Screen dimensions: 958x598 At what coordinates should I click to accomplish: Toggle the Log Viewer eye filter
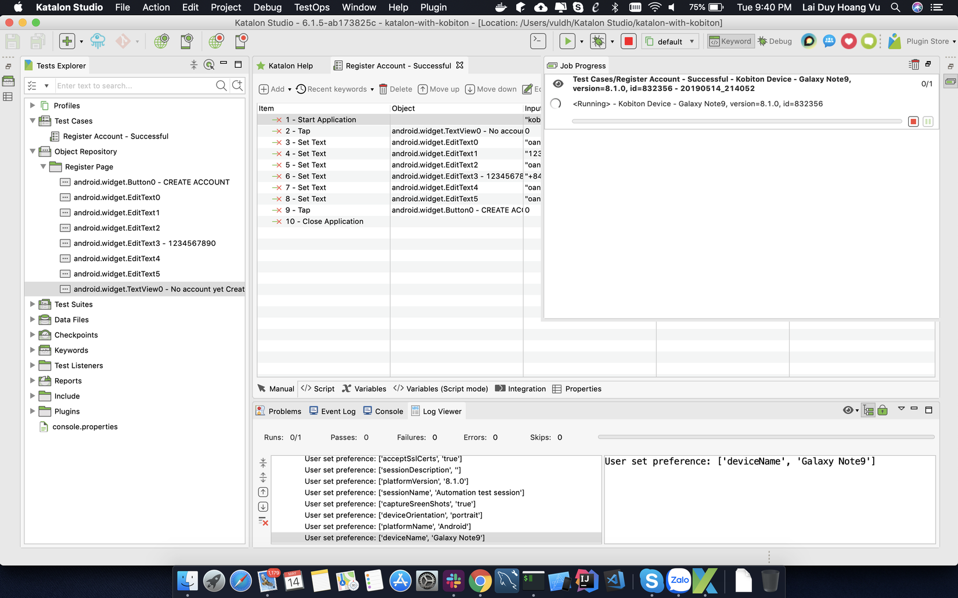coord(848,410)
